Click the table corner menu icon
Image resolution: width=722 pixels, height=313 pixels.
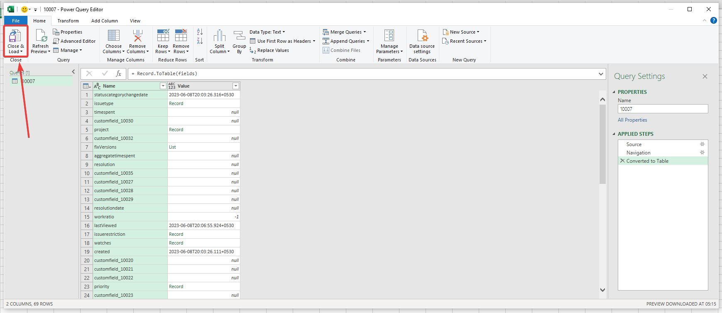click(x=87, y=86)
